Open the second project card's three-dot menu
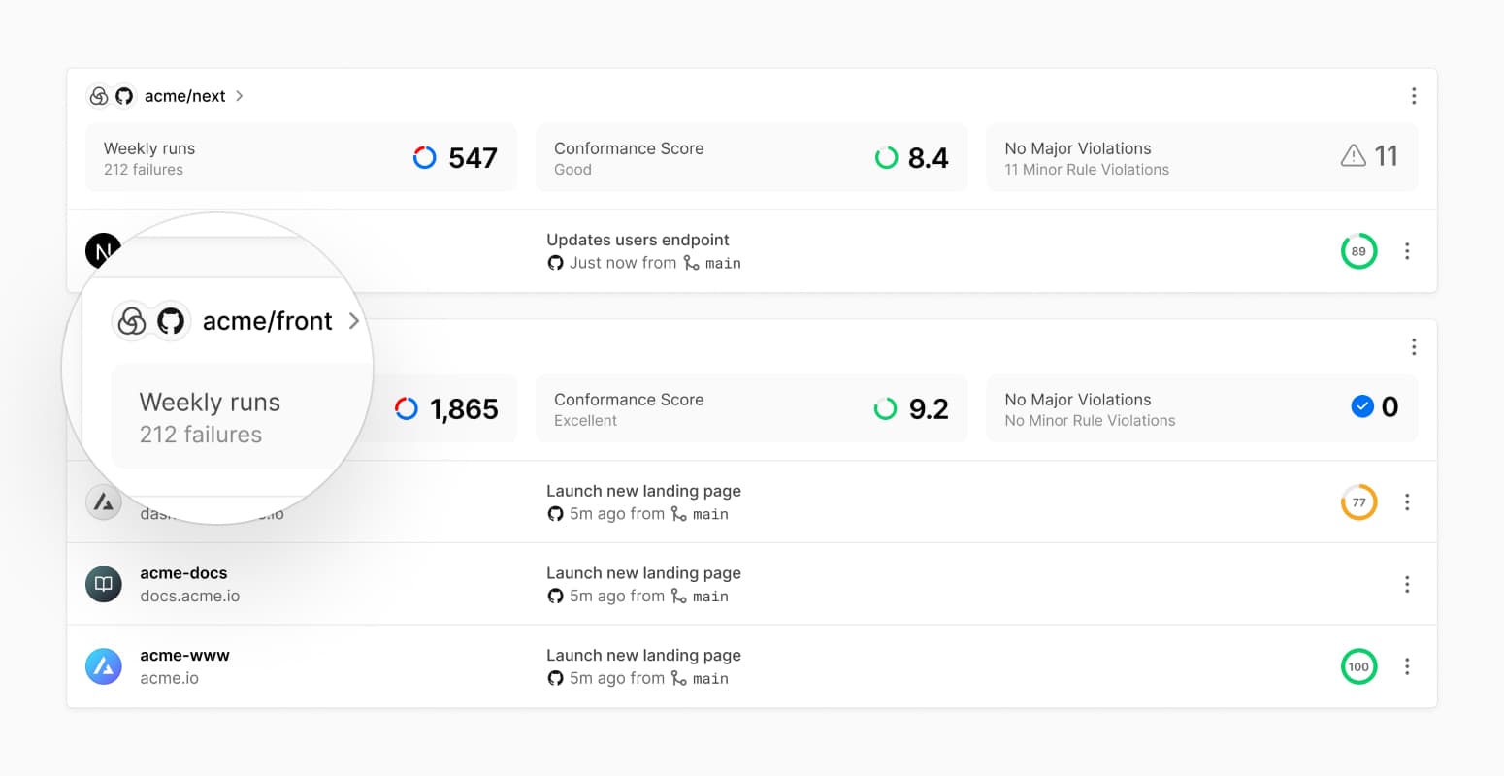Viewport: 1504px width, 776px height. pyautogui.click(x=1413, y=347)
